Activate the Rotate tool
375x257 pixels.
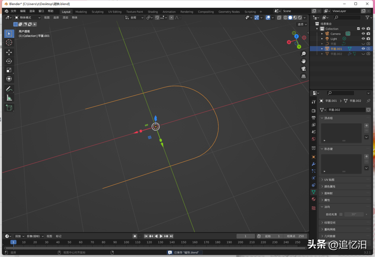click(9, 61)
